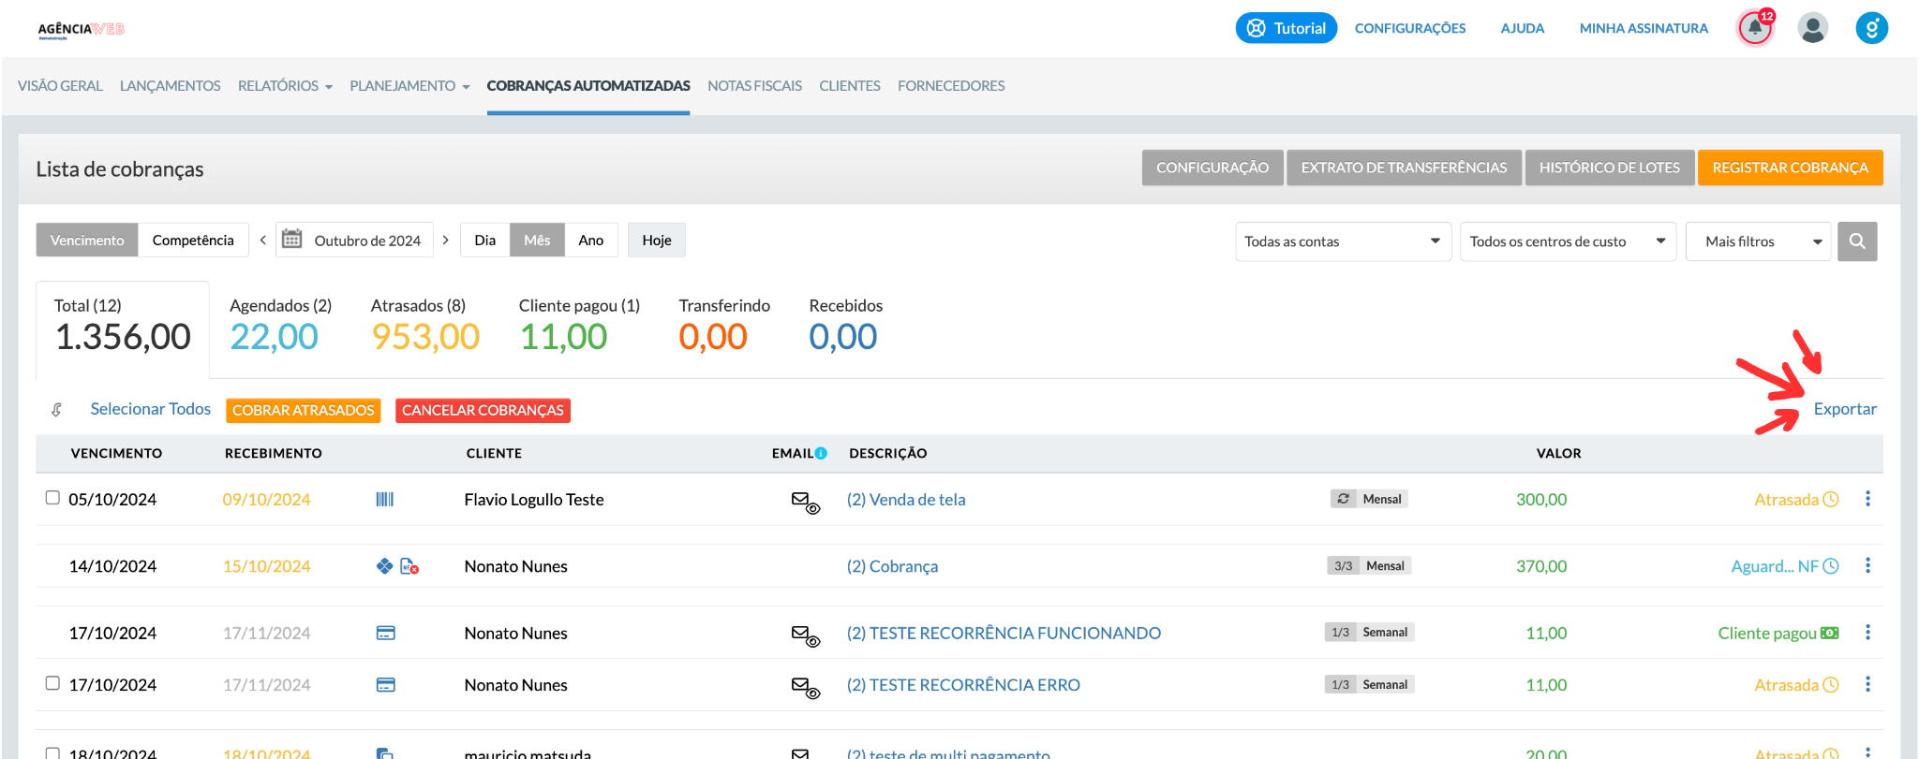Switch period view to Dia
1919x759 pixels.
(x=484, y=240)
